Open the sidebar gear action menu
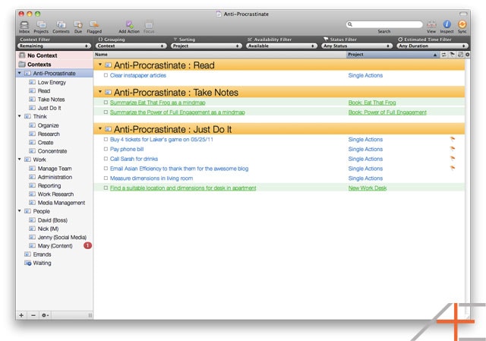486x341 pixels. [x=45, y=315]
